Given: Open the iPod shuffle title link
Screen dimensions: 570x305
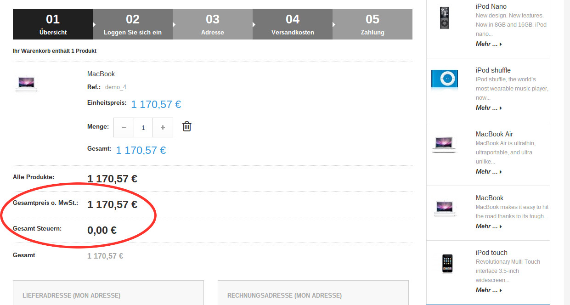Looking at the screenshot, I should click(x=493, y=70).
